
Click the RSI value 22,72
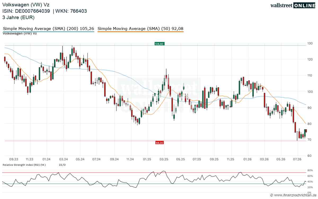click(x=62, y=165)
